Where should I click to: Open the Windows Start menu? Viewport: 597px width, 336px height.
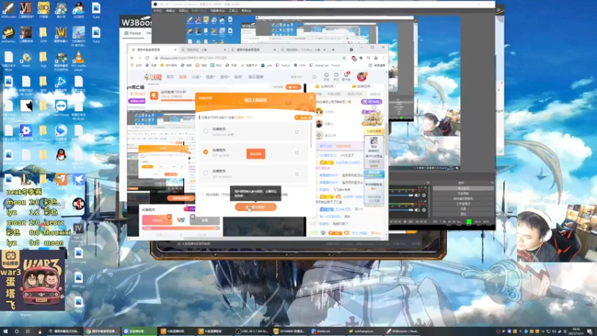coord(5,332)
